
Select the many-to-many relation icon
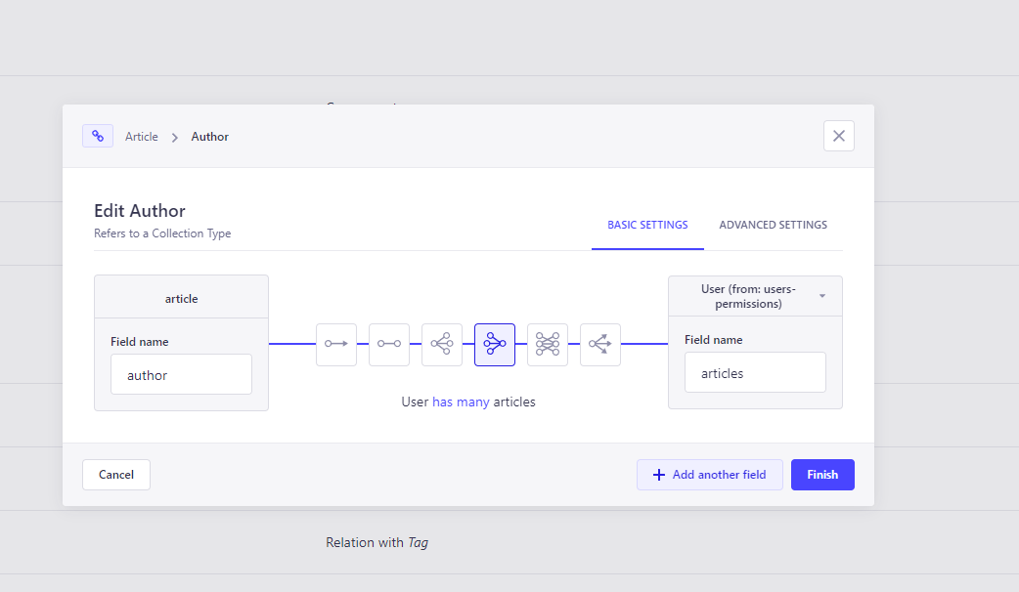click(548, 345)
